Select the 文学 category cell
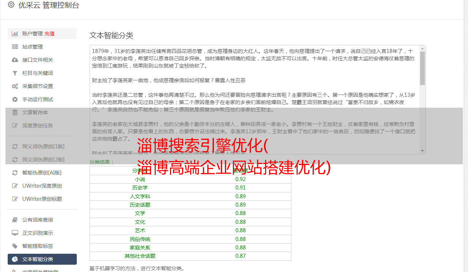The image size is (468, 272). (x=140, y=213)
